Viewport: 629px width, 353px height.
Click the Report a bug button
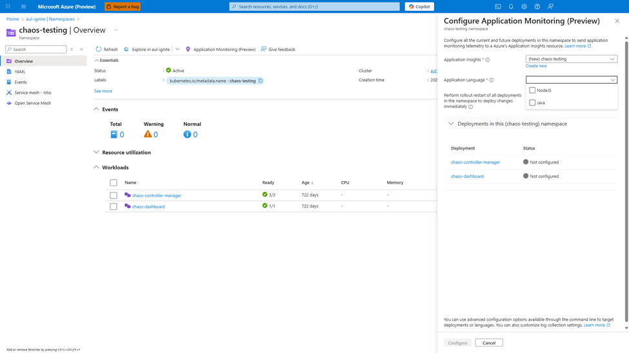(123, 6)
